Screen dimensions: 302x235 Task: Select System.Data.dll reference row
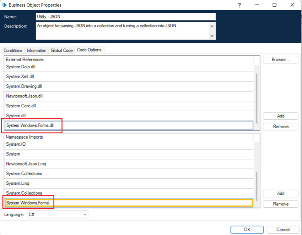tap(129, 67)
